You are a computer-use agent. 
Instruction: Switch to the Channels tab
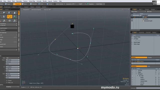pyautogui.click(x=148, y=32)
